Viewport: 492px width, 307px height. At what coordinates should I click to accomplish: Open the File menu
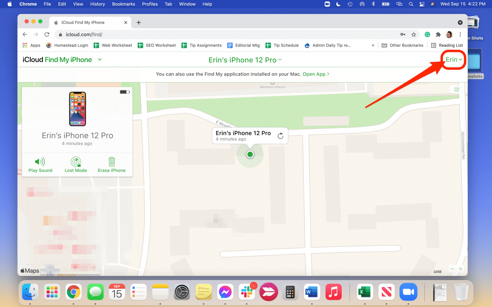47,4
